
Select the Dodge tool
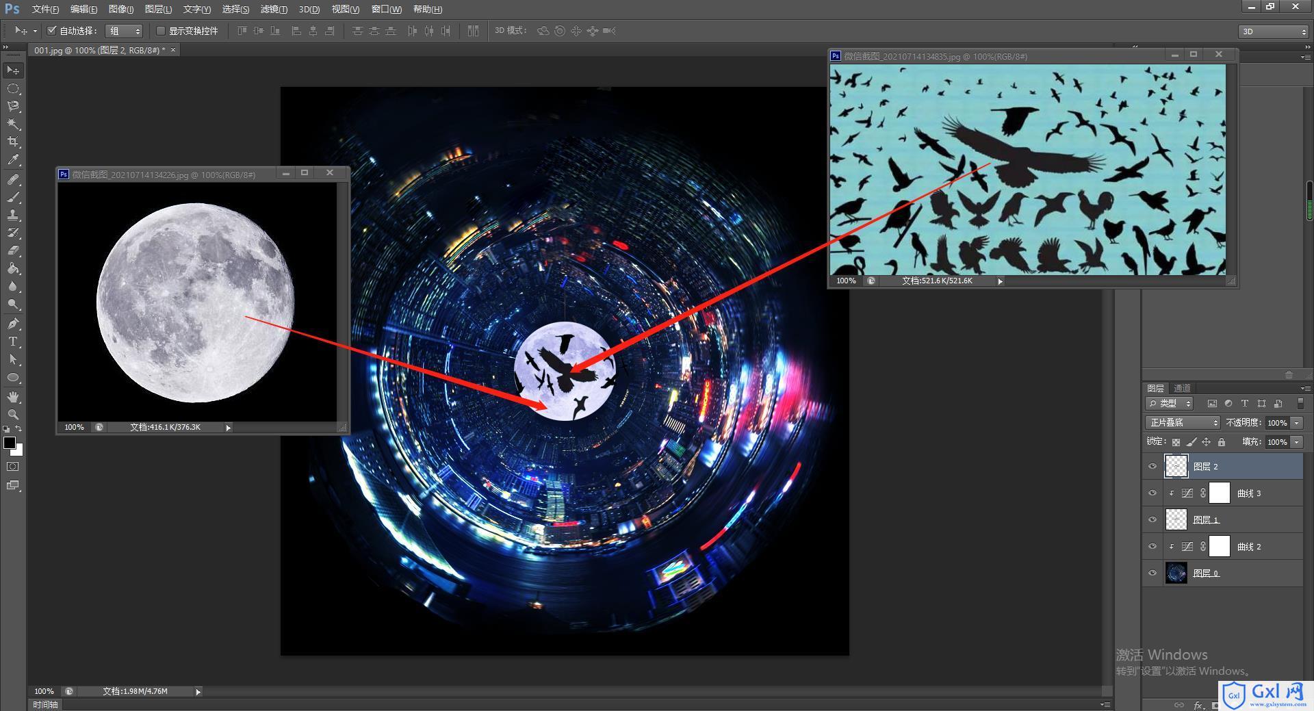coord(13,304)
